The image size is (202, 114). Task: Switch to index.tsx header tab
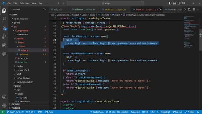tap(84, 9)
